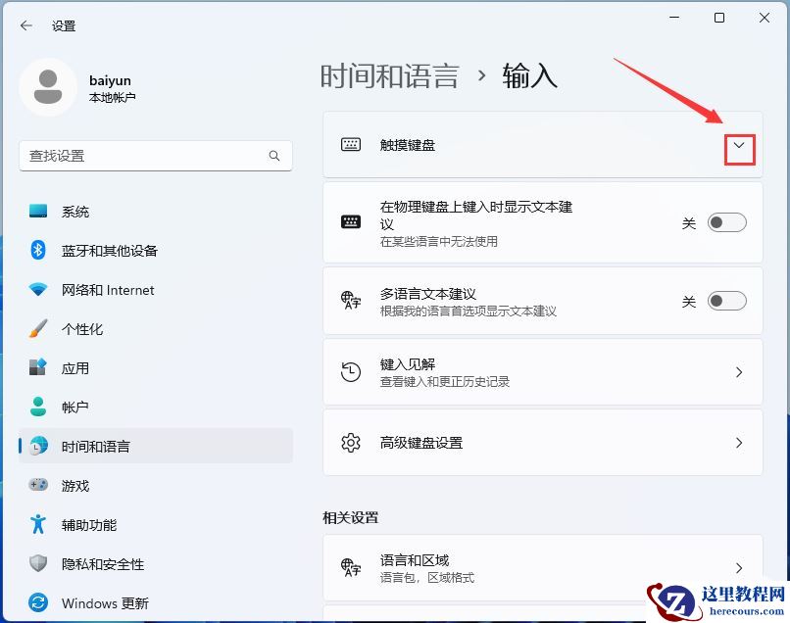Enable text suggestions for physical keyboard
This screenshot has height=623, width=790.
(726, 222)
